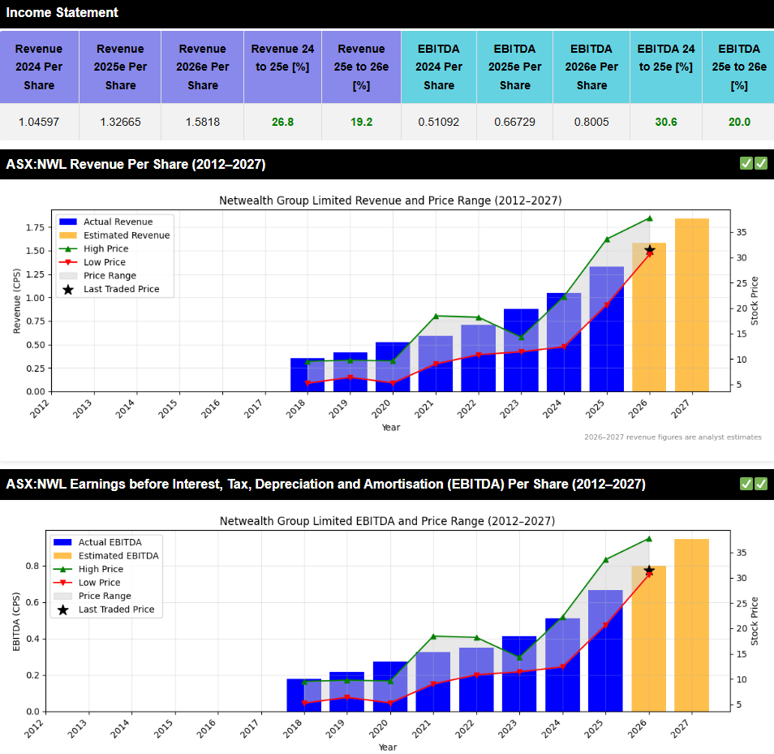Click the blue Actual Revenue legend swatch
Image resolution: width=774 pixels, height=754 pixels.
click(x=68, y=222)
